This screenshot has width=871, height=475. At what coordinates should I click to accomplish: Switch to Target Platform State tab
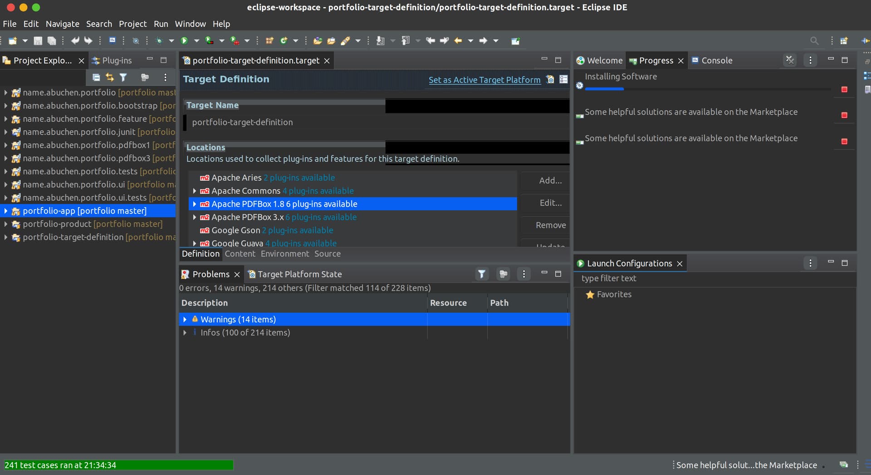295,274
